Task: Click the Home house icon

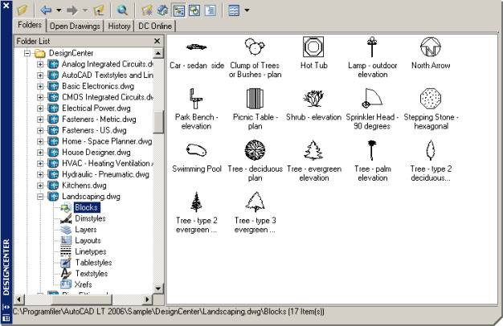Action: [162, 10]
